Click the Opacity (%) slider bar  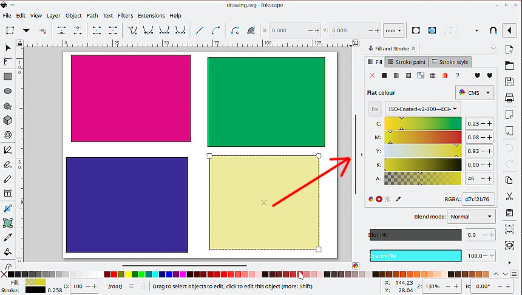point(415,256)
